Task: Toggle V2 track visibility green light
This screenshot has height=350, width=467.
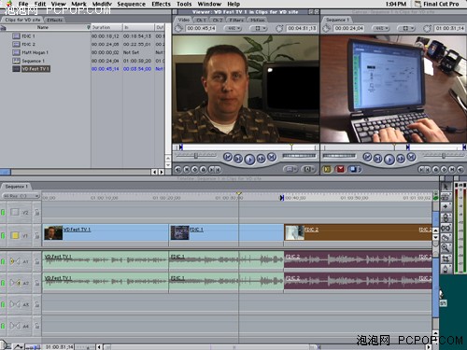Action: point(3,213)
